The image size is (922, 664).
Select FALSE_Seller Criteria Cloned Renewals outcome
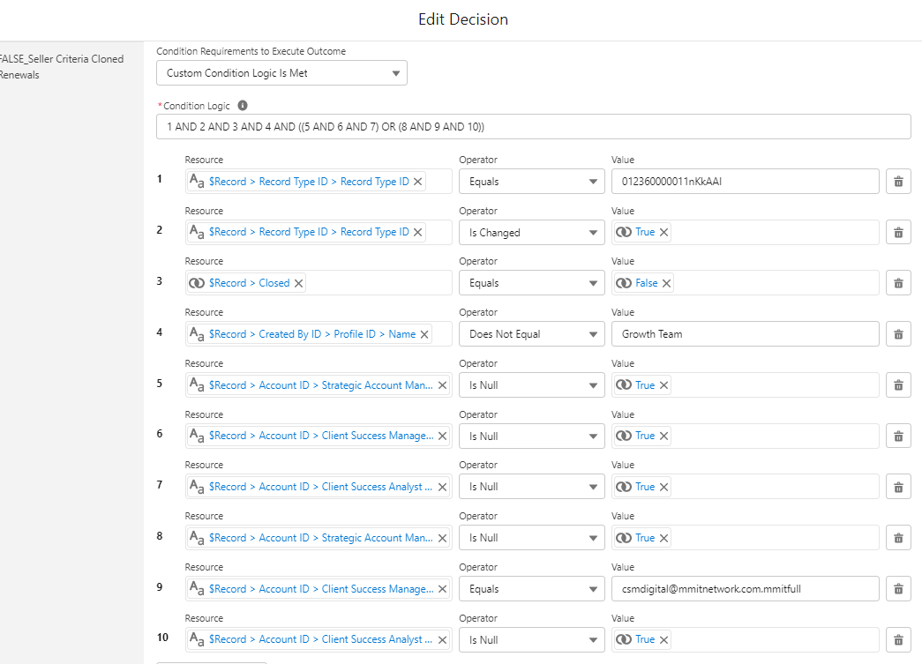(62, 67)
